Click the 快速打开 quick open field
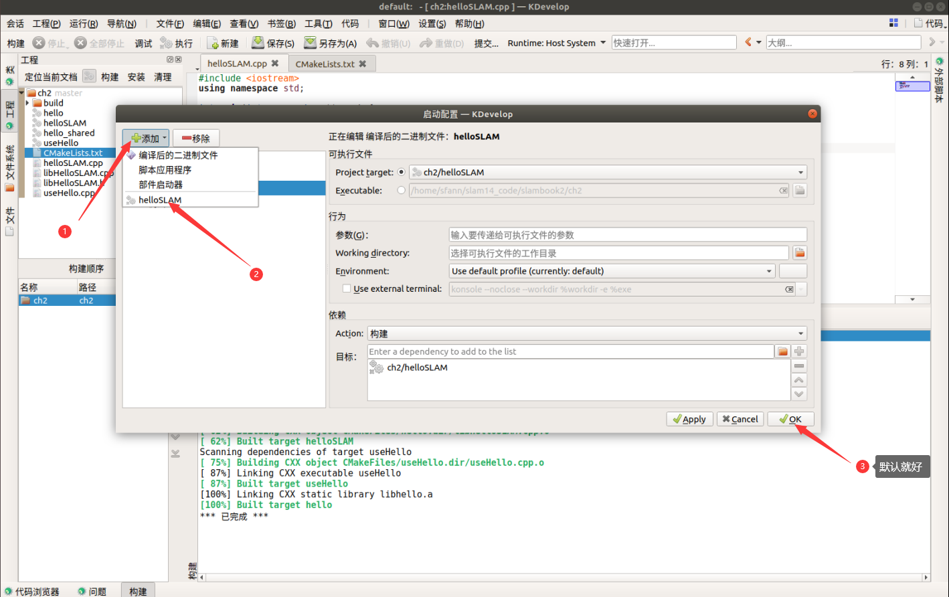Screen dimensions: 949x597 674,42
